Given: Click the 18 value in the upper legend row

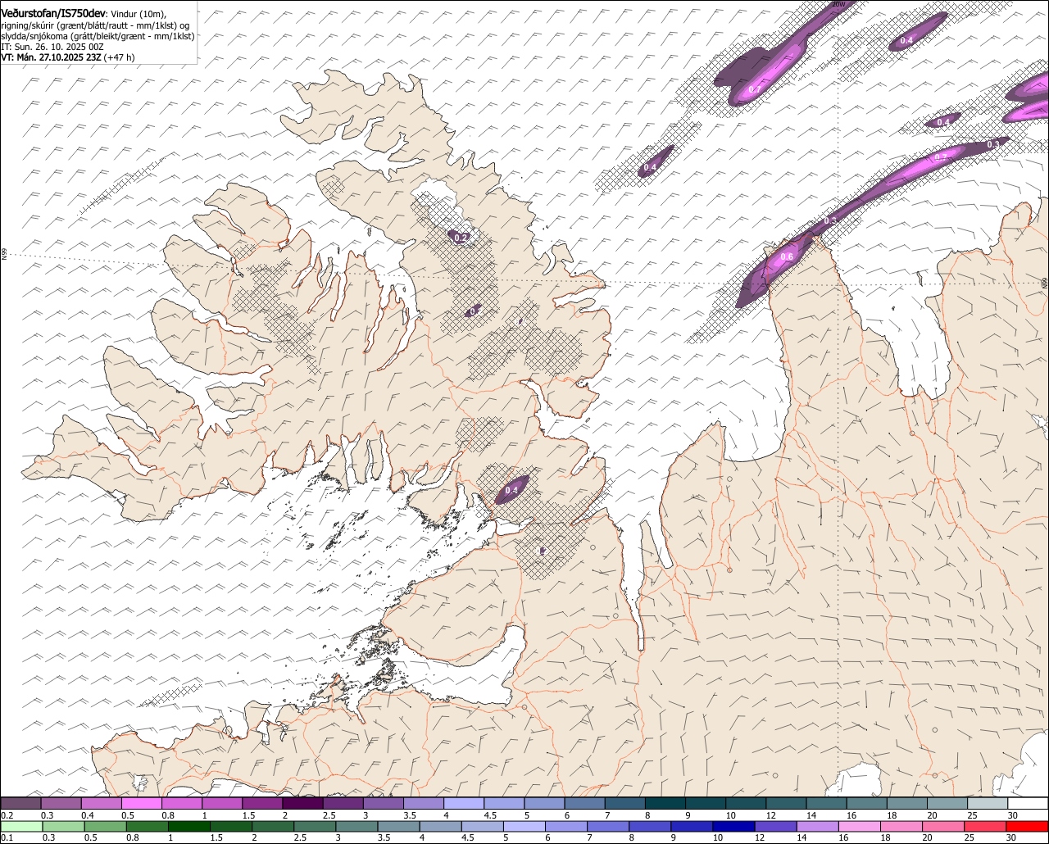Looking at the screenshot, I should pos(891,815).
